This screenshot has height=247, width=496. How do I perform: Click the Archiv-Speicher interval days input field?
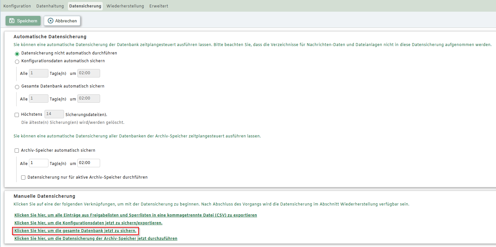tap(38, 163)
